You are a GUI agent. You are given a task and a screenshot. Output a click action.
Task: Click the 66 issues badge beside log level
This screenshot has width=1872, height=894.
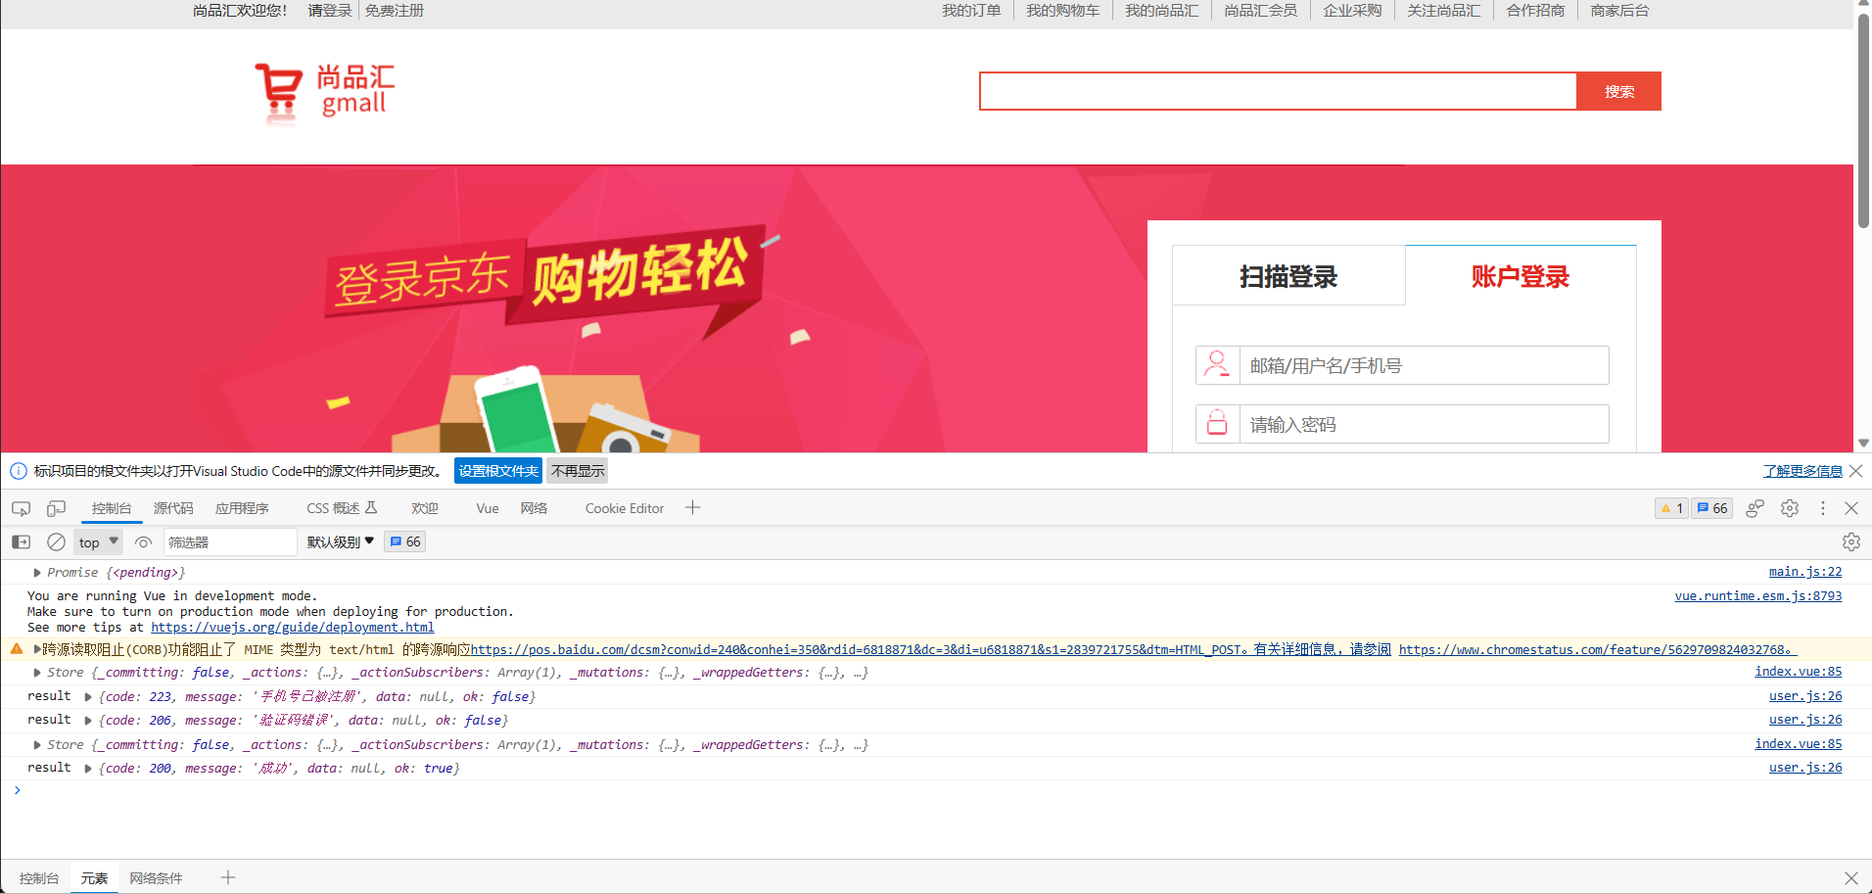click(x=404, y=541)
